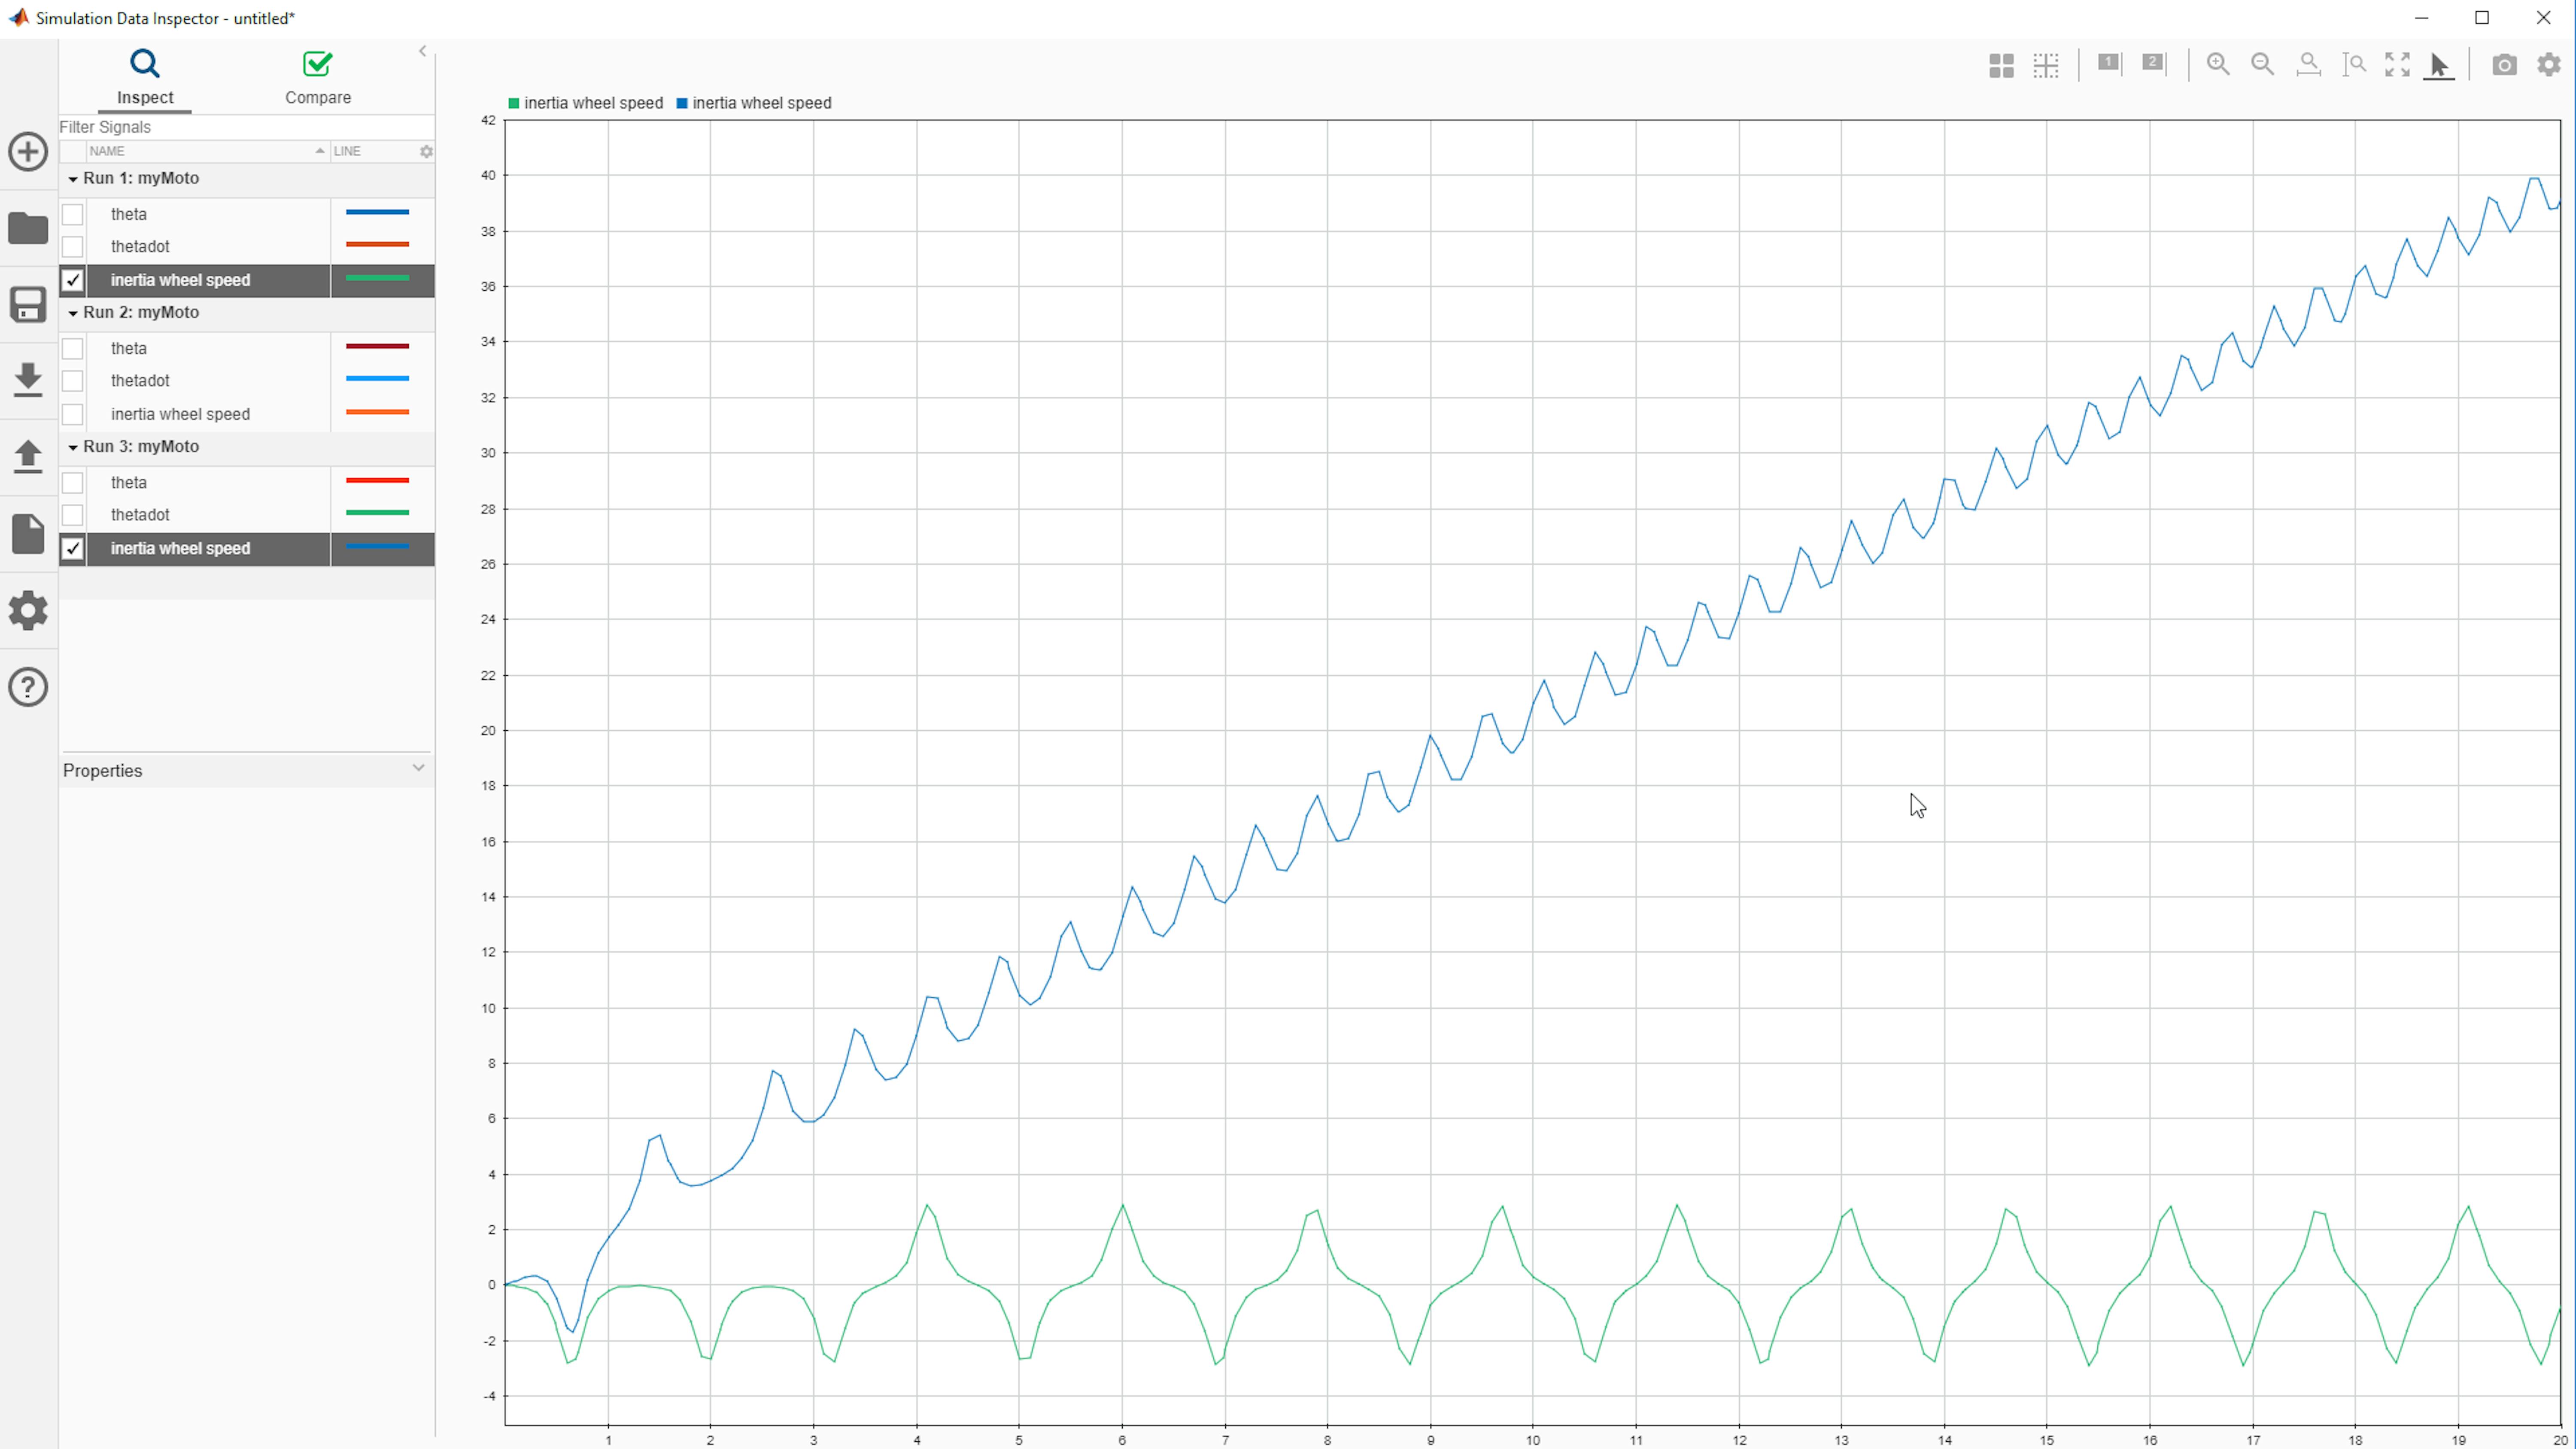The width and height of the screenshot is (2576, 1449).
Task: Collapse Run 3: myMoto group
Action: (x=73, y=447)
